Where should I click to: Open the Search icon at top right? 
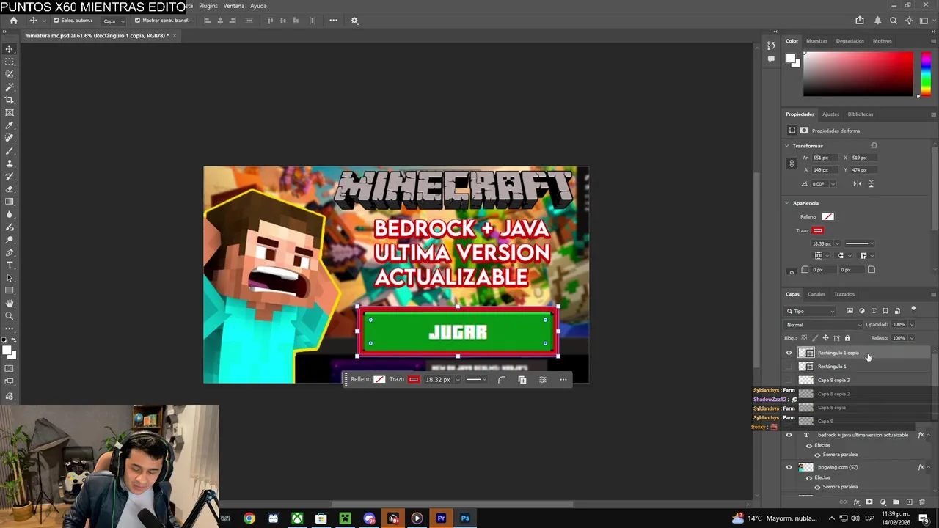click(894, 21)
